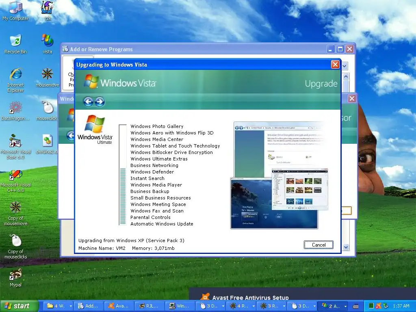Click 'Memory: 3,071mb' text

point(153,248)
